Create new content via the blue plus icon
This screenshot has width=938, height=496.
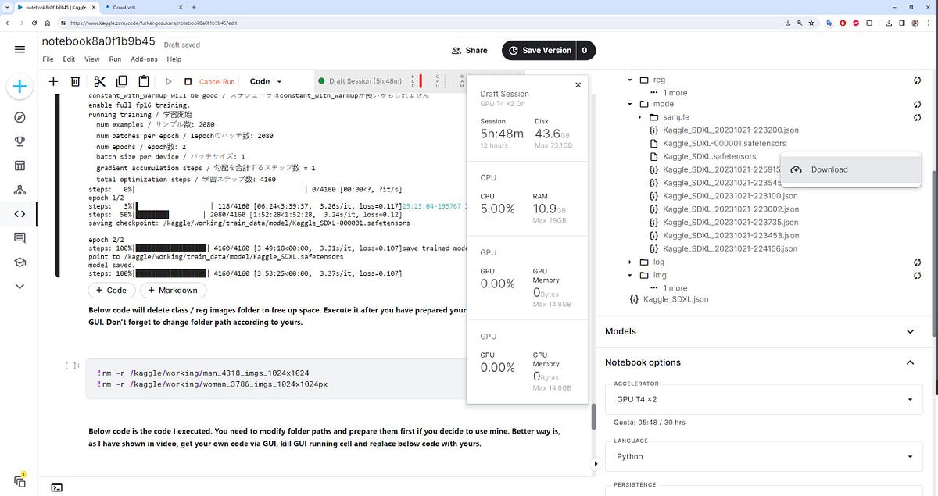[x=19, y=87]
